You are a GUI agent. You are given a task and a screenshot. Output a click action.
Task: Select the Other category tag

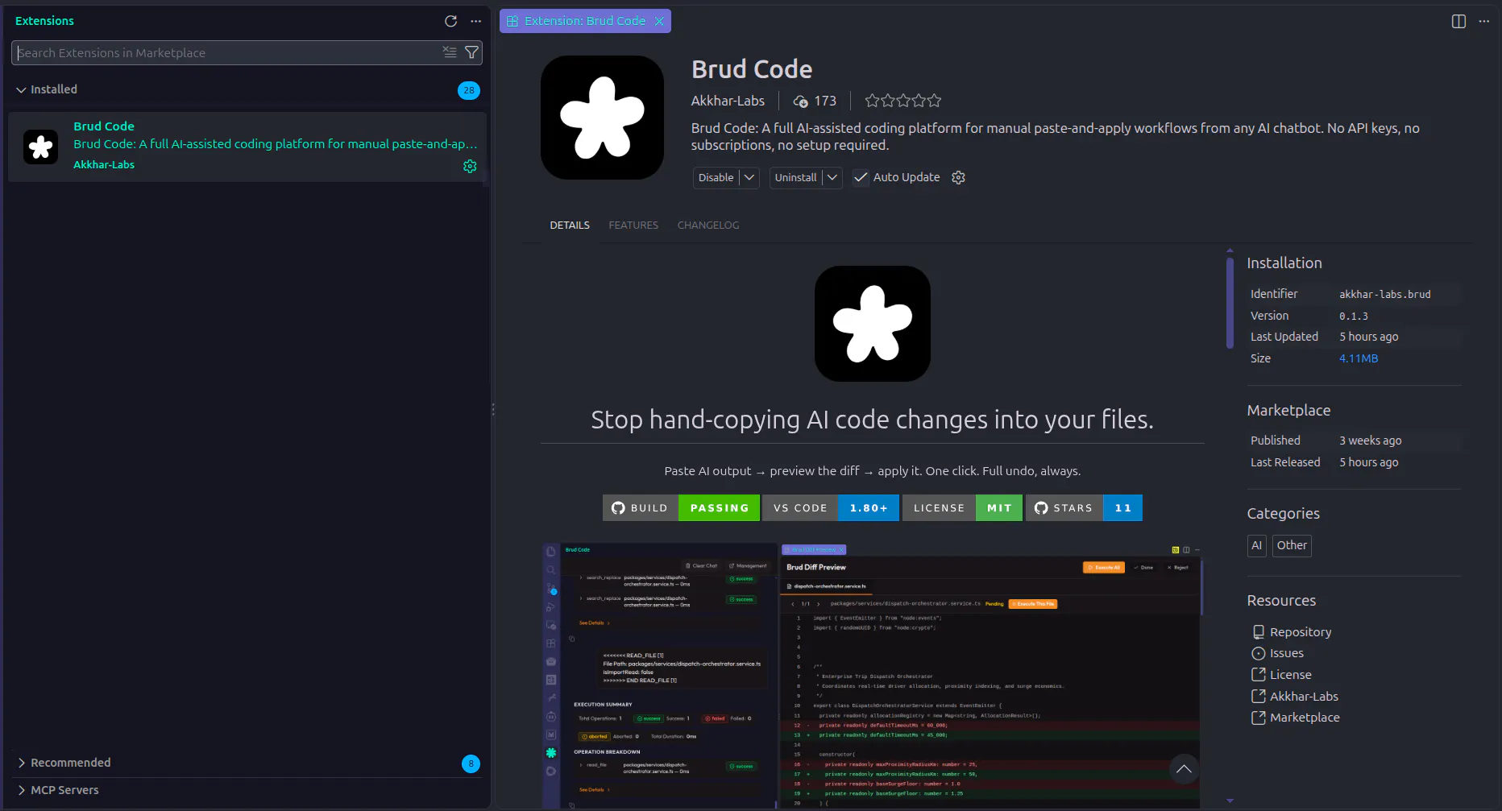[x=1292, y=545]
